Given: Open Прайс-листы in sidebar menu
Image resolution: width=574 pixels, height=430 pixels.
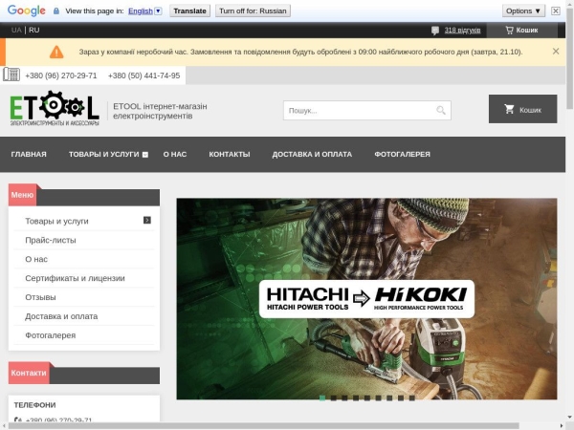Looking at the screenshot, I should click(x=51, y=240).
